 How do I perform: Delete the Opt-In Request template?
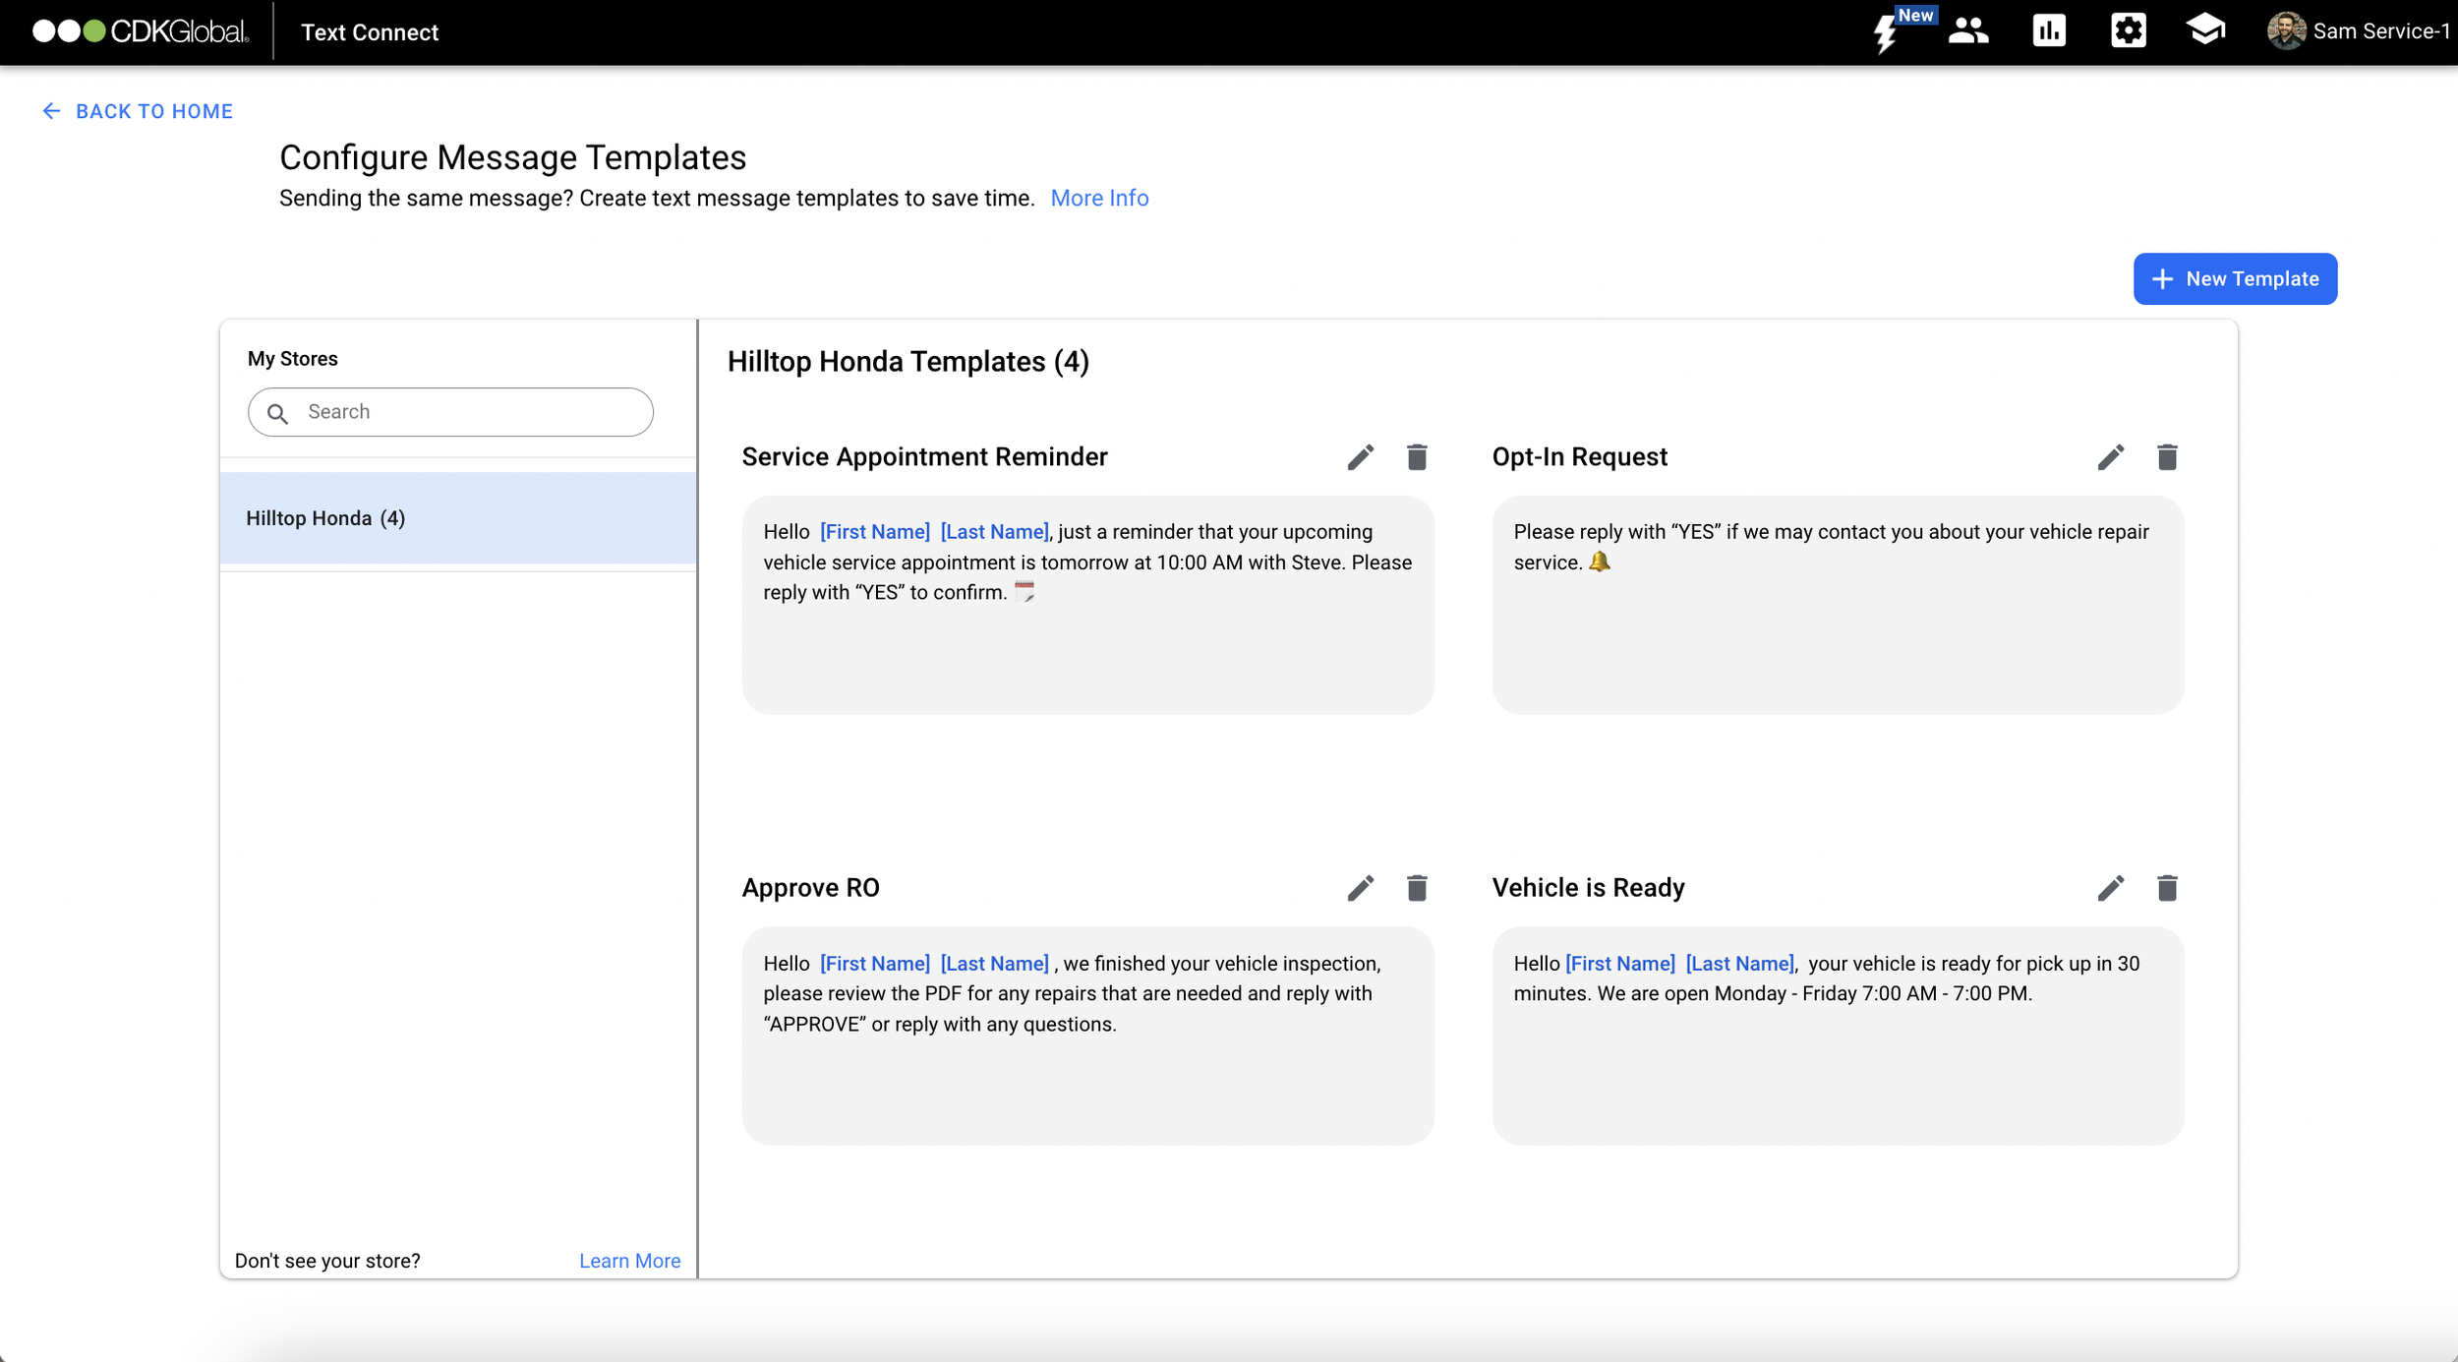coord(2166,457)
